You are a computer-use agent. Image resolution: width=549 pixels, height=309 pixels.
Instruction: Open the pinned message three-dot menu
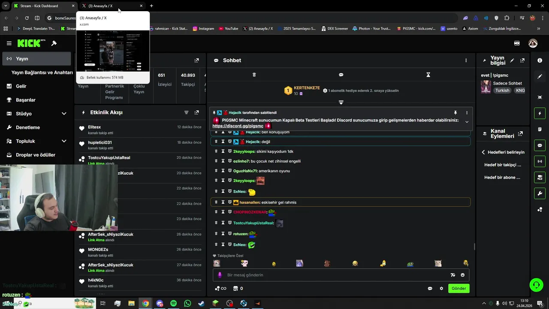467,113
